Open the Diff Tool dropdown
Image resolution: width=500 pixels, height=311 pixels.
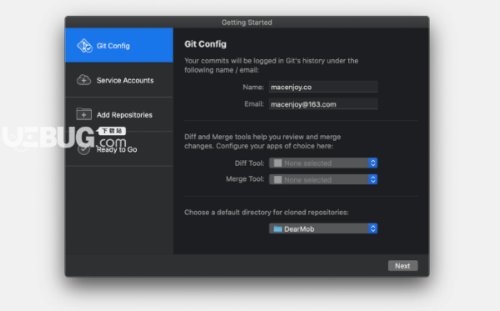(x=323, y=163)
